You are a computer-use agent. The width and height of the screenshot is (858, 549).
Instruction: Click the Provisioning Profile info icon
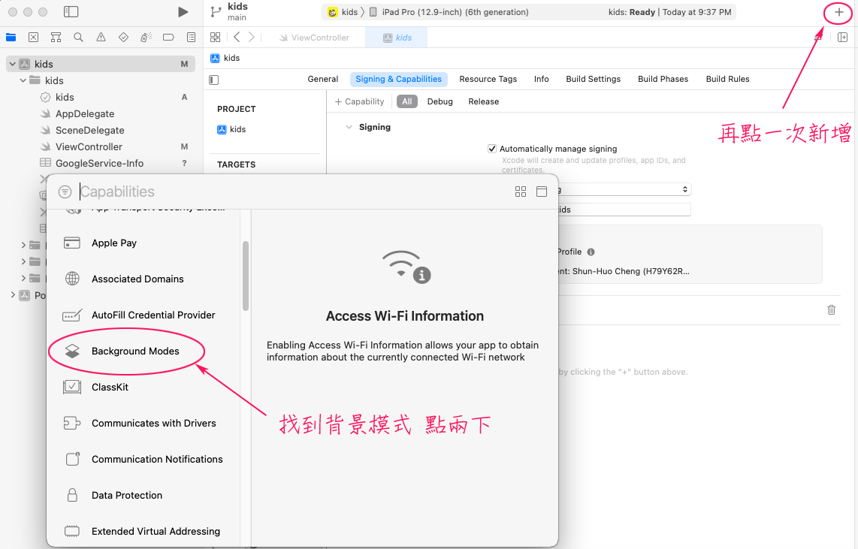(591, 252)
